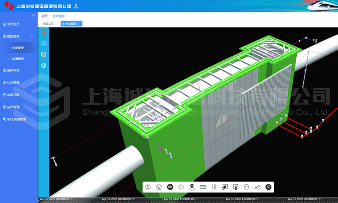
Task: Click 全线模型 breadcrumb link
Action: (x=58, y=16)
